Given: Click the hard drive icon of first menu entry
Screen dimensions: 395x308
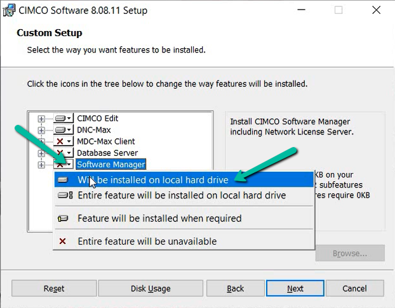Looking at the screenshot, I should (63, 180).
